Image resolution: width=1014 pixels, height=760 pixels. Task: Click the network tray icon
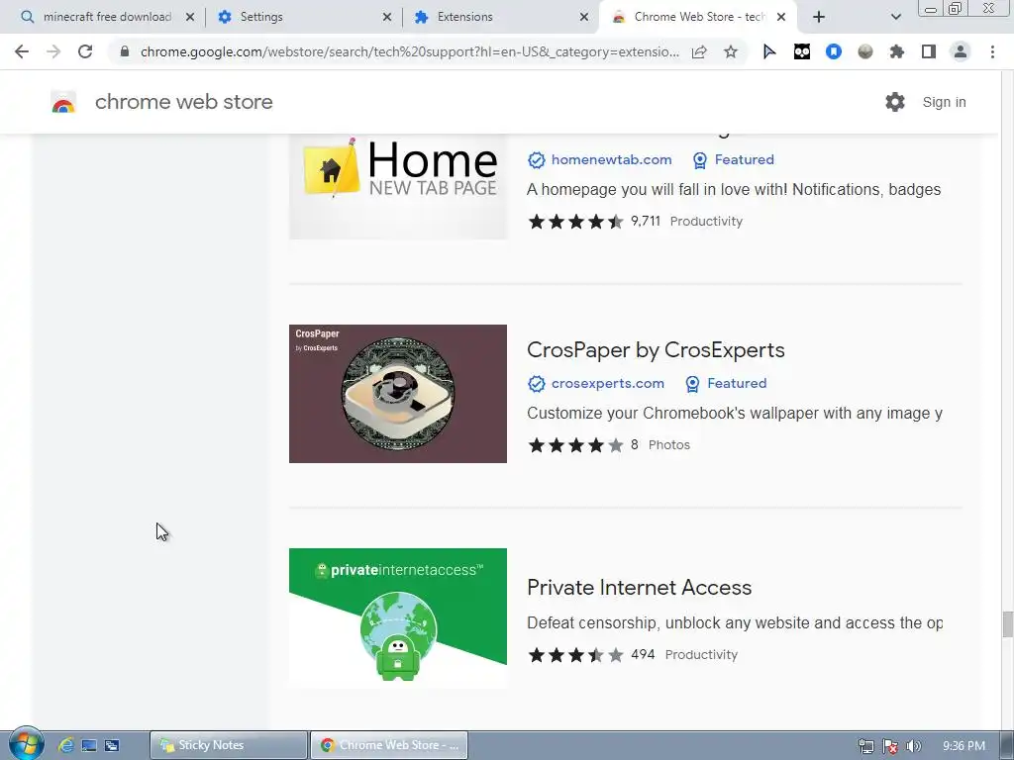tap(865, 746)
